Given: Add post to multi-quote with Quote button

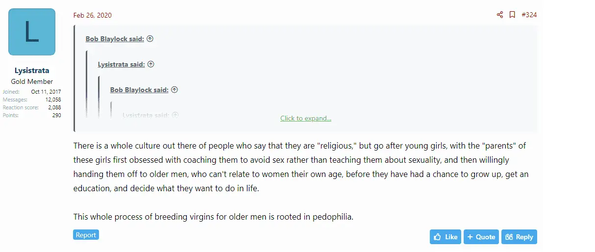Looking at the screenshot, I should click(481, 237).
